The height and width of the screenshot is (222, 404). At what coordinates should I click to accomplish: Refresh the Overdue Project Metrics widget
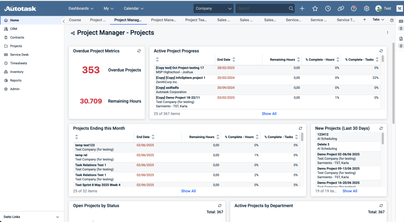point(139,51)
